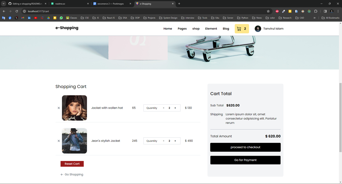Click the $620.00 Total Amount value
Image resolution: width=342 pixels, height=184 pixels.
click(273, 136)
